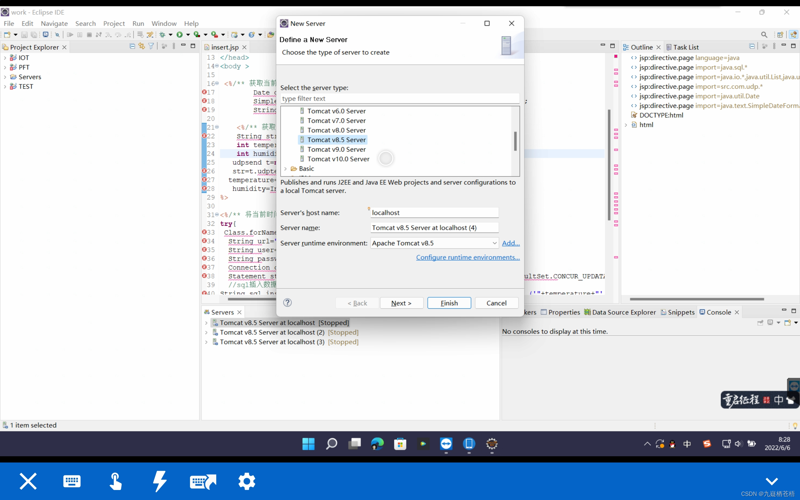Open the Window menu
The height and width of the screenshot is (500, 800).
pos(164,23)
